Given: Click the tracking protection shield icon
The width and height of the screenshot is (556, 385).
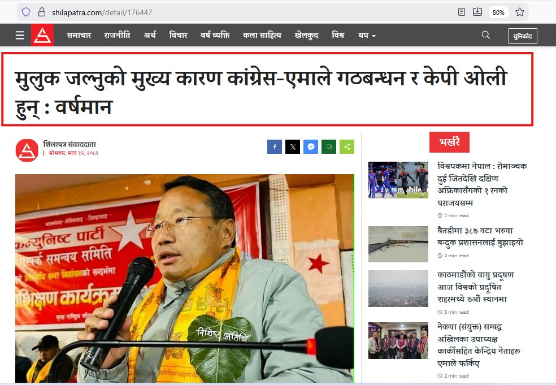Looking at the screenshot, I should [26, 12].
